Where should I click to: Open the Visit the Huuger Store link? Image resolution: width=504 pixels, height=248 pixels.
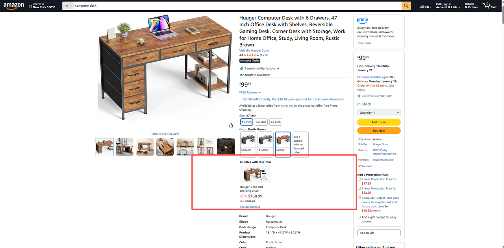[254, 50]
